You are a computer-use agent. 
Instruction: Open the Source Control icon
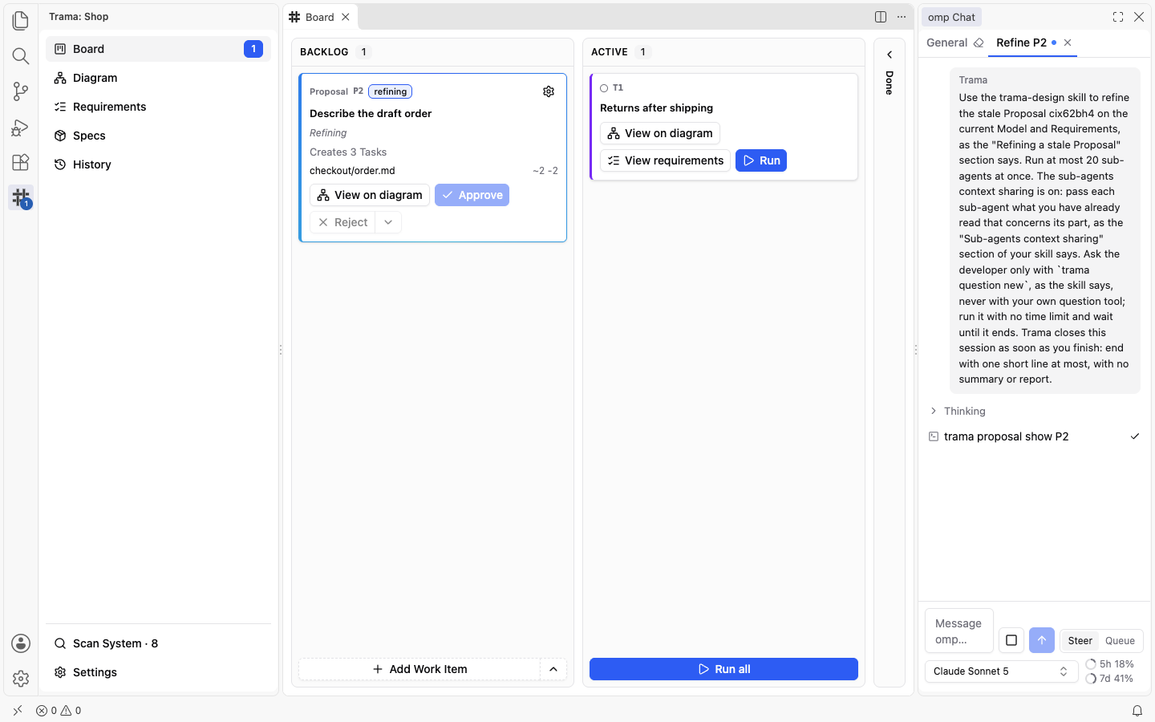(21, 91)
